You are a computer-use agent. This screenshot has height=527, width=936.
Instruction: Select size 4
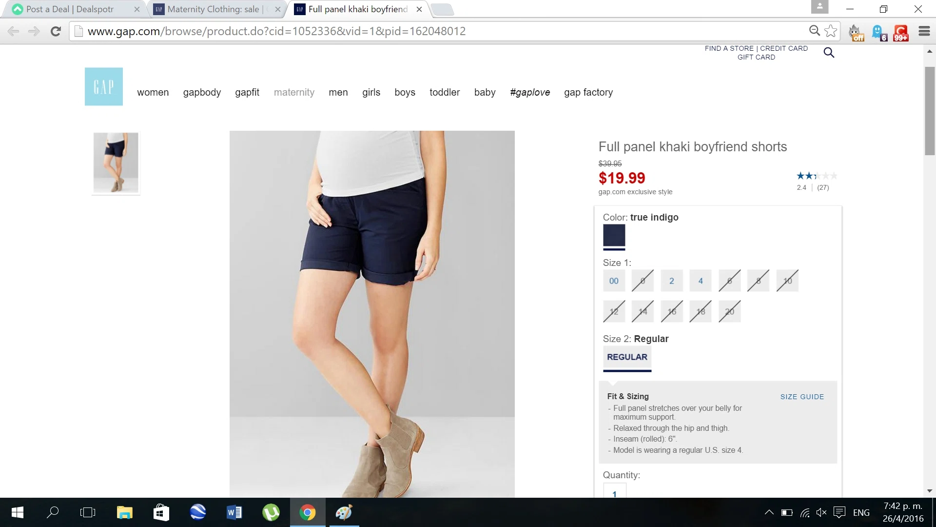click(701, 281)
